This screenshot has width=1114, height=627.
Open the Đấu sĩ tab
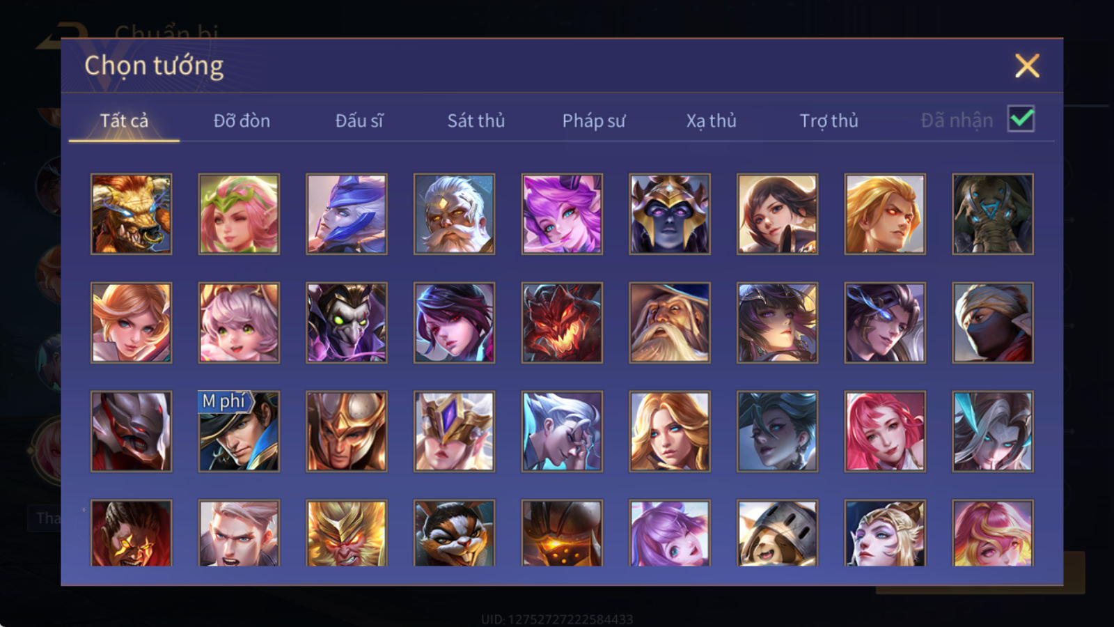(x=359, y=121)
